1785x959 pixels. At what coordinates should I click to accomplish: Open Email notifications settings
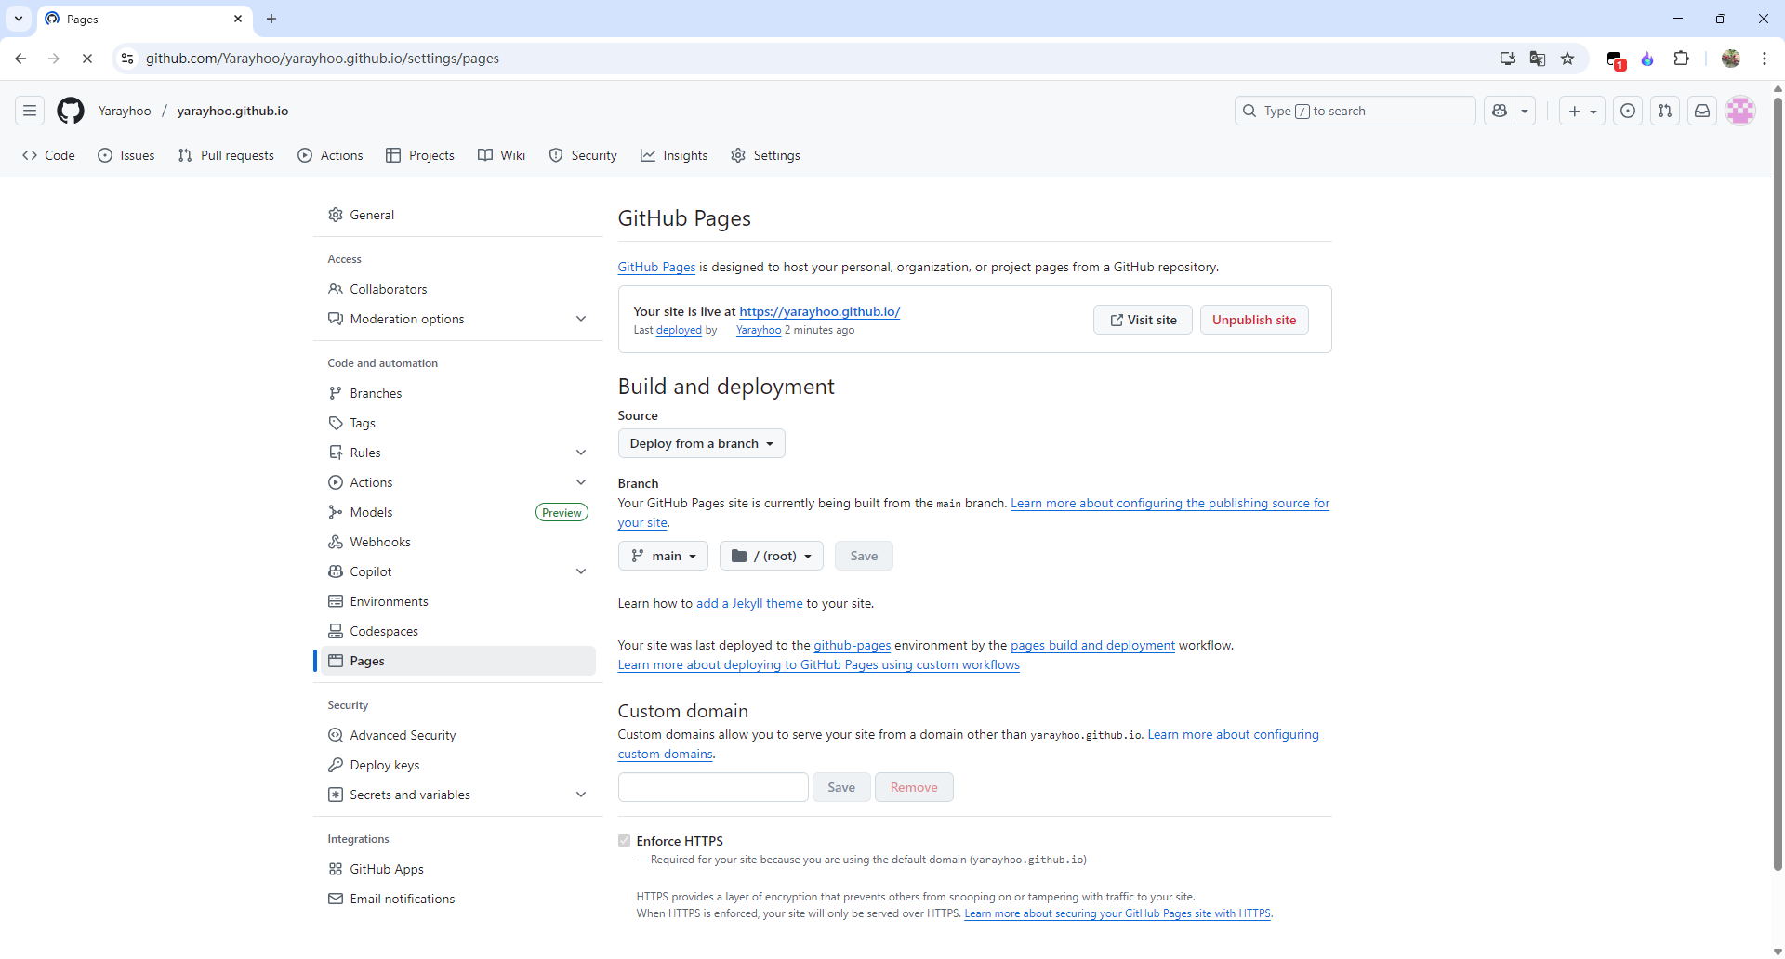[457, 899]
